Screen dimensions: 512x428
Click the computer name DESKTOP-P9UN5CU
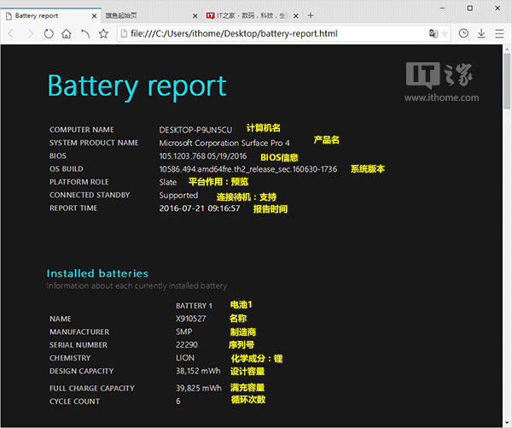pyautogui.click(x=195, y=130)
